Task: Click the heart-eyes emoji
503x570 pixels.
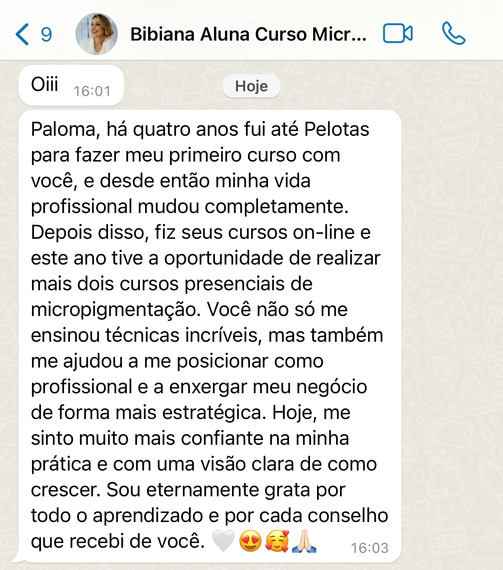Action: pos(250,541)
